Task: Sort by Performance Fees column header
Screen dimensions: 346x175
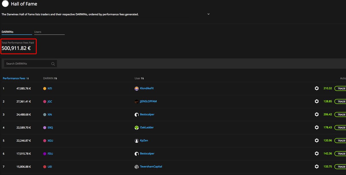Action: click(16, 78)
